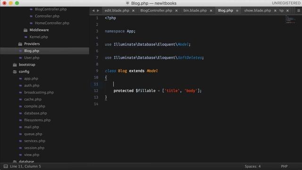Place cursor on 'namespace App;' line
This screenshot has height=170, width=302.
tap(120, 31)
